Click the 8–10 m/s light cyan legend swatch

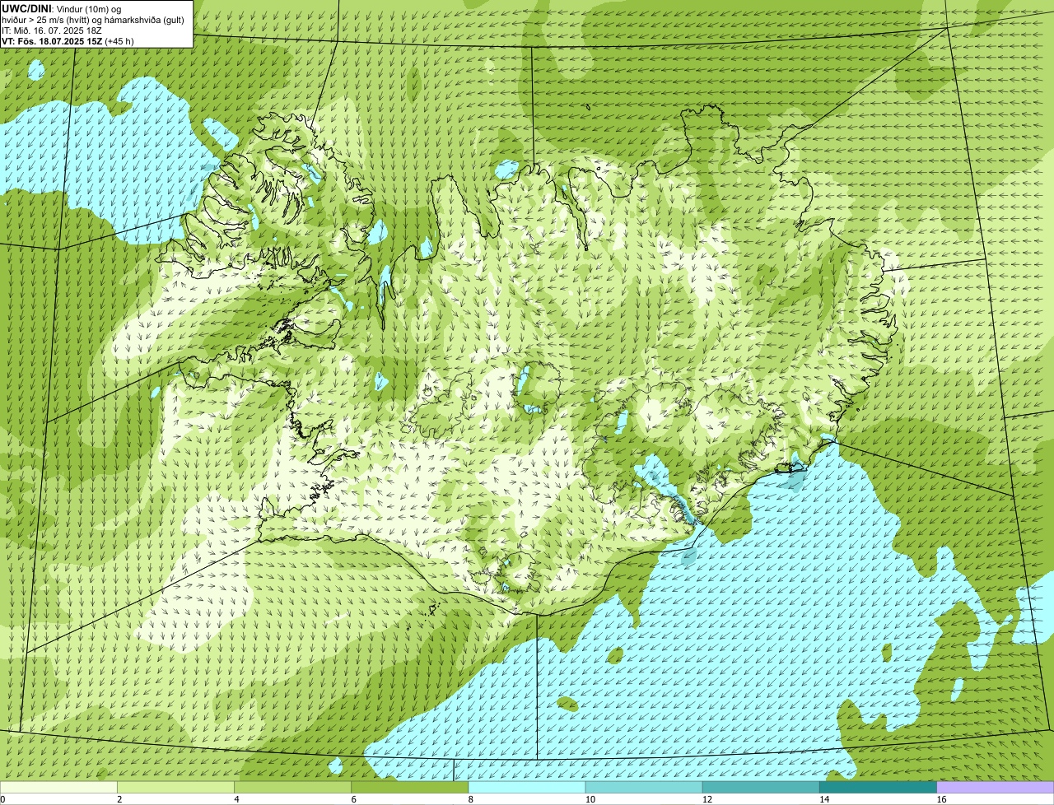point(527,788)
